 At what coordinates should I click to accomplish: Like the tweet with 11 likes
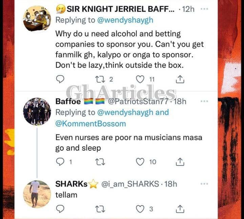[140, 80]
